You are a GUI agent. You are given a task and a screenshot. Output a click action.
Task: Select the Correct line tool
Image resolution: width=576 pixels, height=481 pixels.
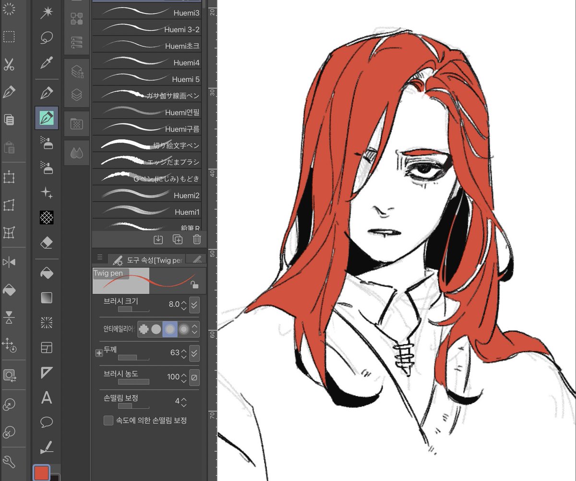pos(47,447)
